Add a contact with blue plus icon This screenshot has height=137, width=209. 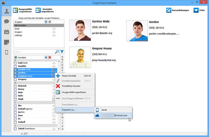click(x=46, y=57)
